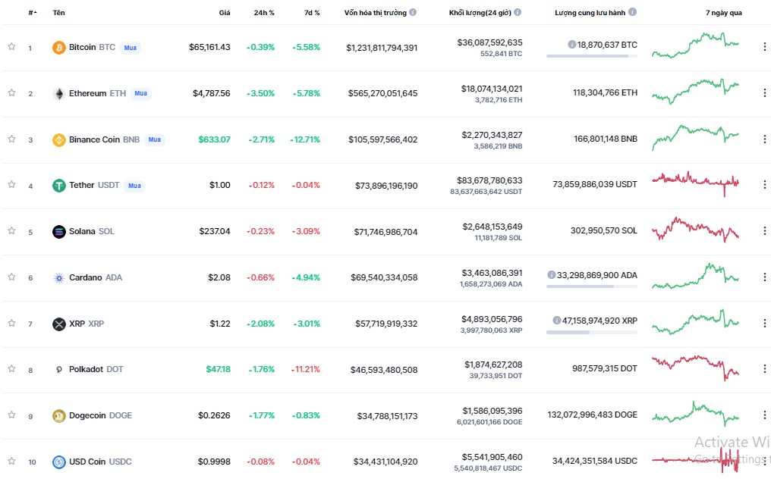The width and height of the screenshot is (771, 482).
Task: Click Tether volume $83,678,780,633
Action: pos(489,180)
